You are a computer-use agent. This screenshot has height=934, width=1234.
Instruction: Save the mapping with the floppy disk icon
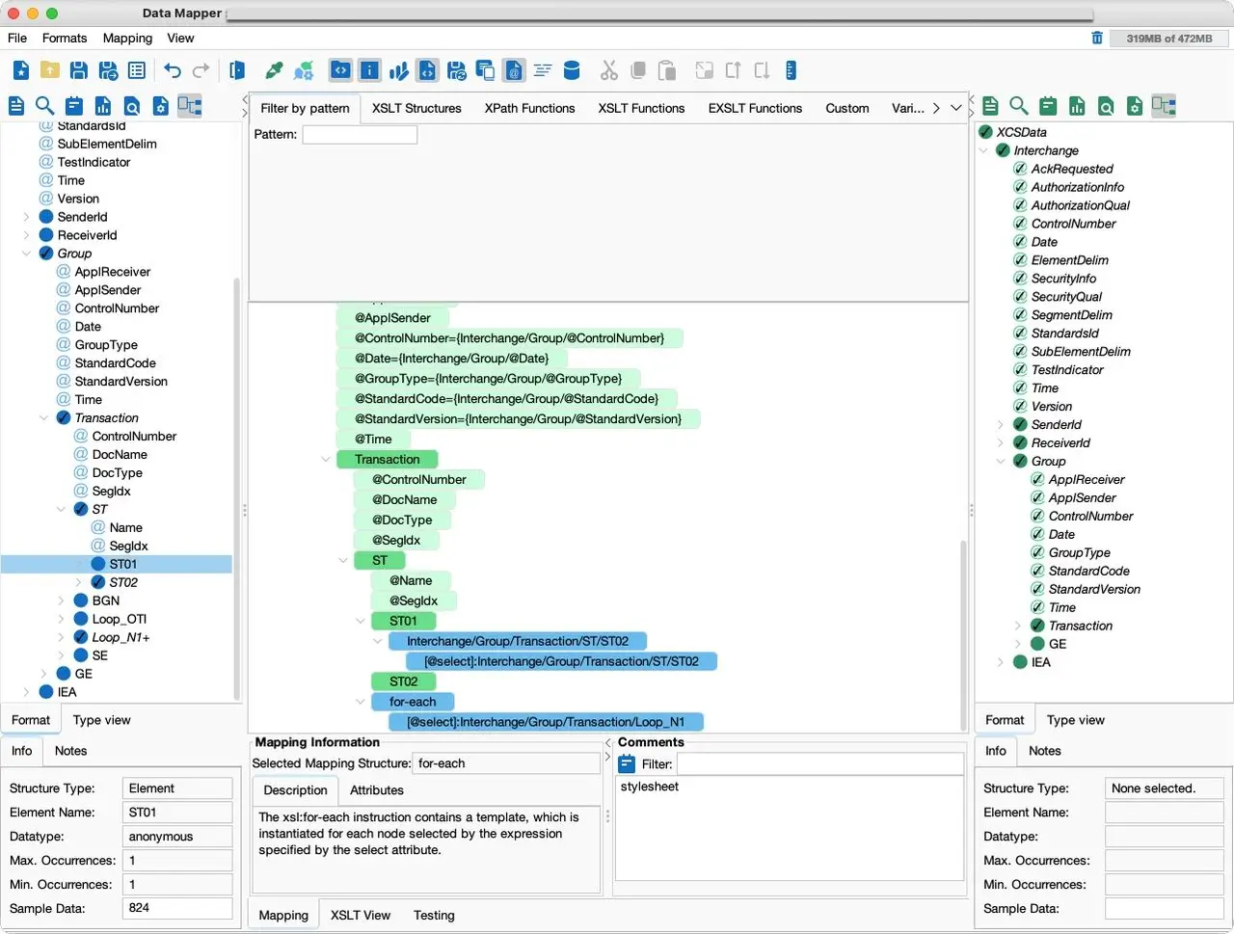click(79, 70)
